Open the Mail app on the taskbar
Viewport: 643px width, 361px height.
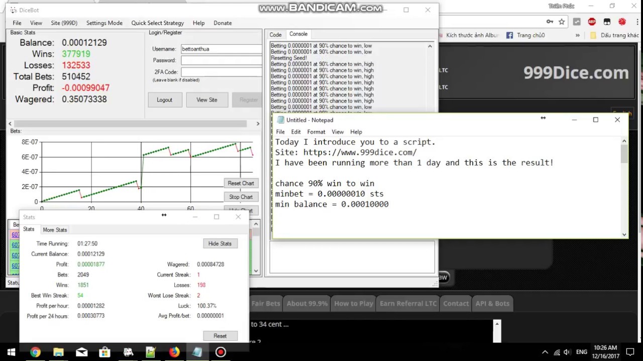coord(81,352)
